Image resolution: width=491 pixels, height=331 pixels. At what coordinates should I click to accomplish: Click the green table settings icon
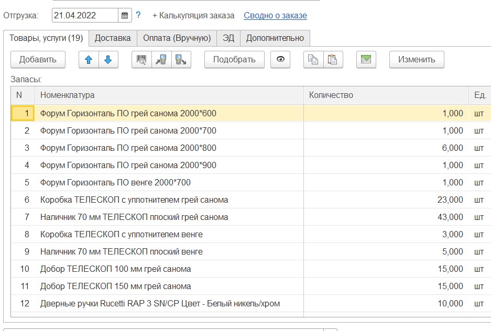click(366, 60)
